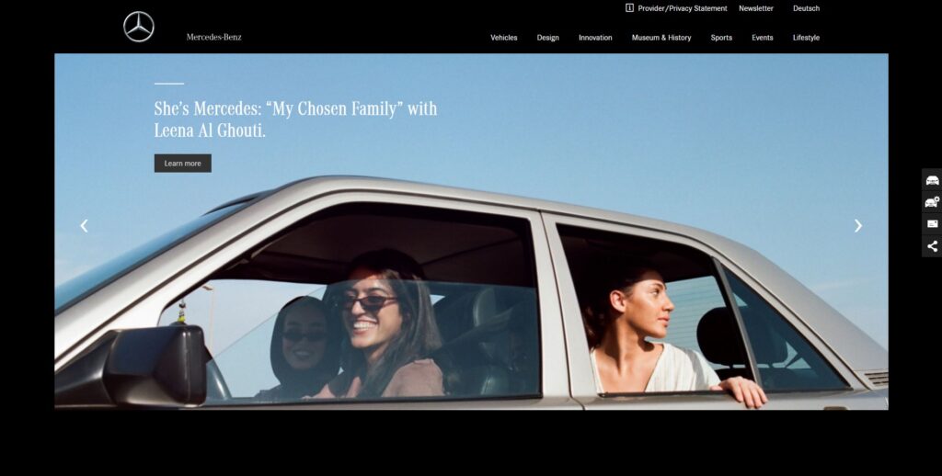Expand the Sports navigation item
This screenshot has height=476, width=942.
(721, 38)
